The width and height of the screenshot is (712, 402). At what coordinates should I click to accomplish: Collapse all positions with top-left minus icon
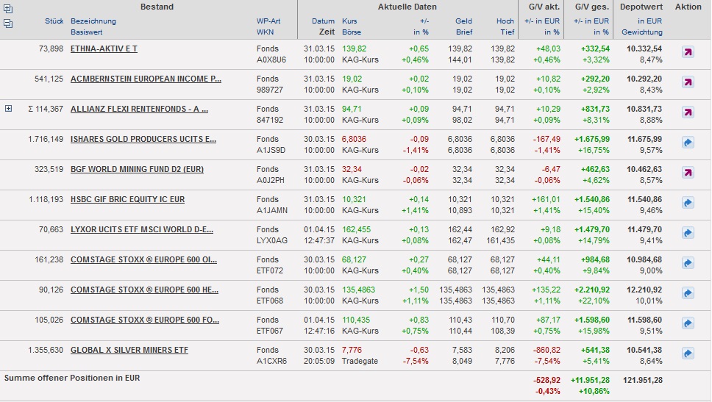(x=8, y=24)
